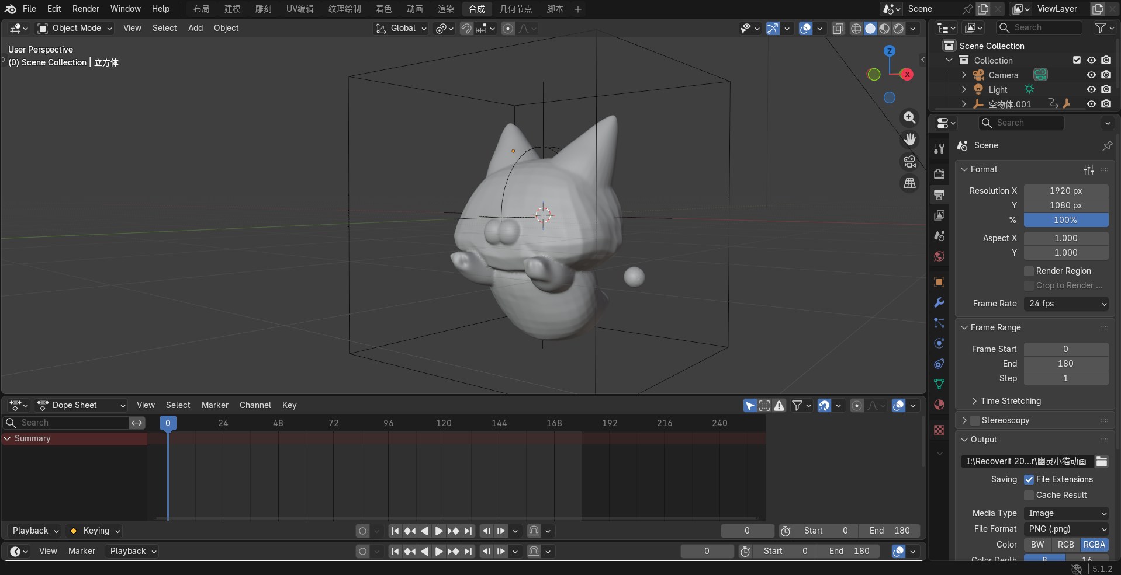1121x575 pixels.
Task: Toggle the File Extensions checkbox
Action: tap(1029, 479)
